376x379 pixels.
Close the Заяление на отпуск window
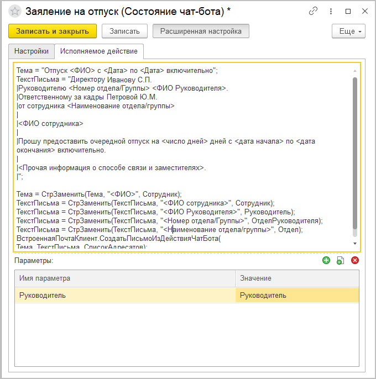click(365, 11)
